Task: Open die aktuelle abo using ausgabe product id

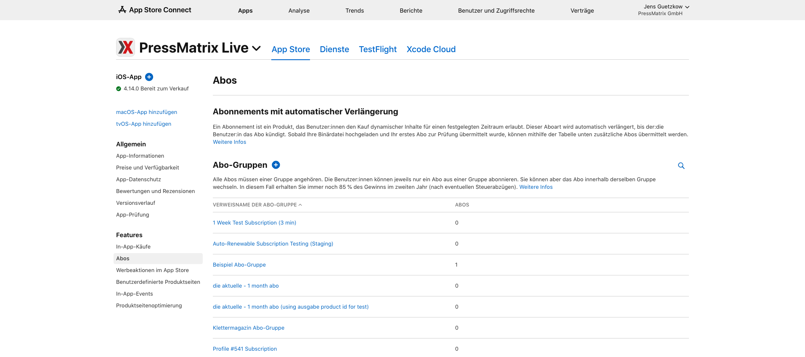Action: click(291, 307)
